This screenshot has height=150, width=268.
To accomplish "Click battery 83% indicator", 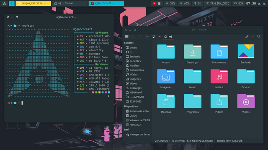I will point(238,3).
